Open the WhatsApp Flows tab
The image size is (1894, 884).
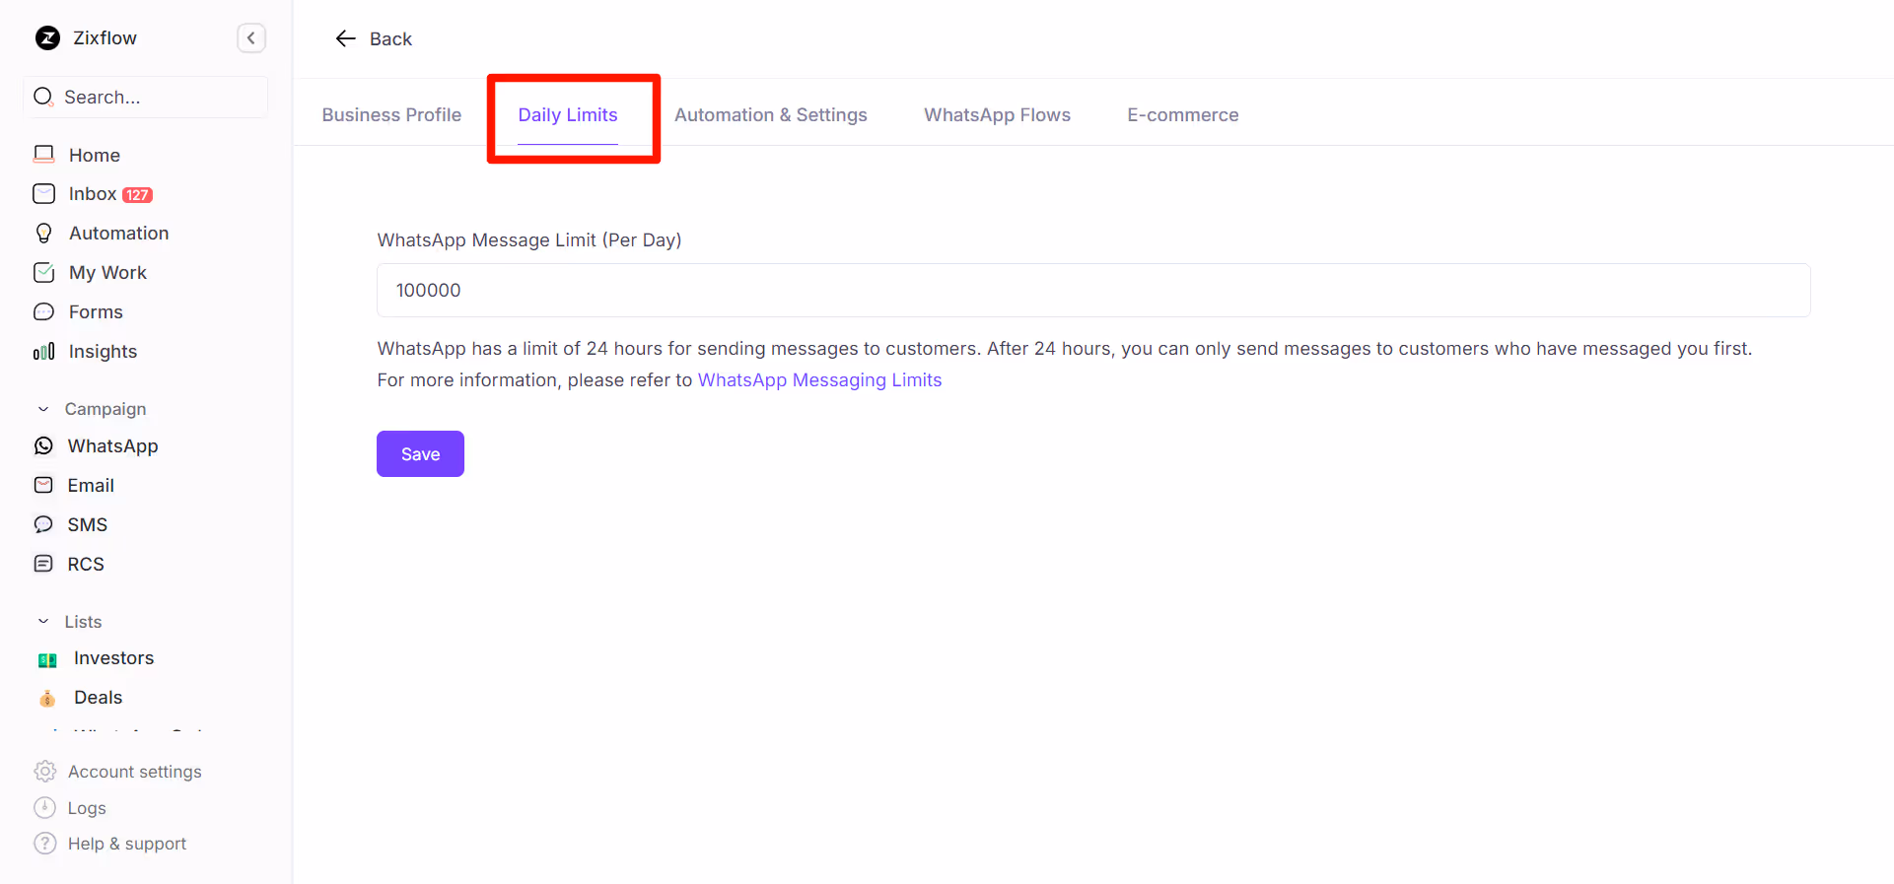tap(997, 114)
